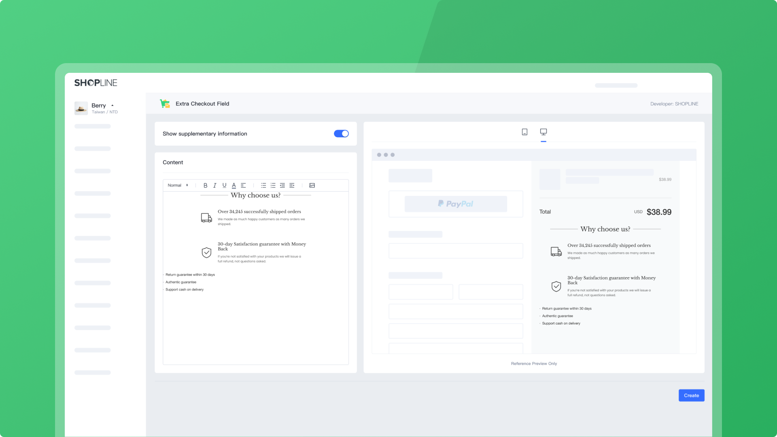Click the underline formatting icon

point(224,185)
